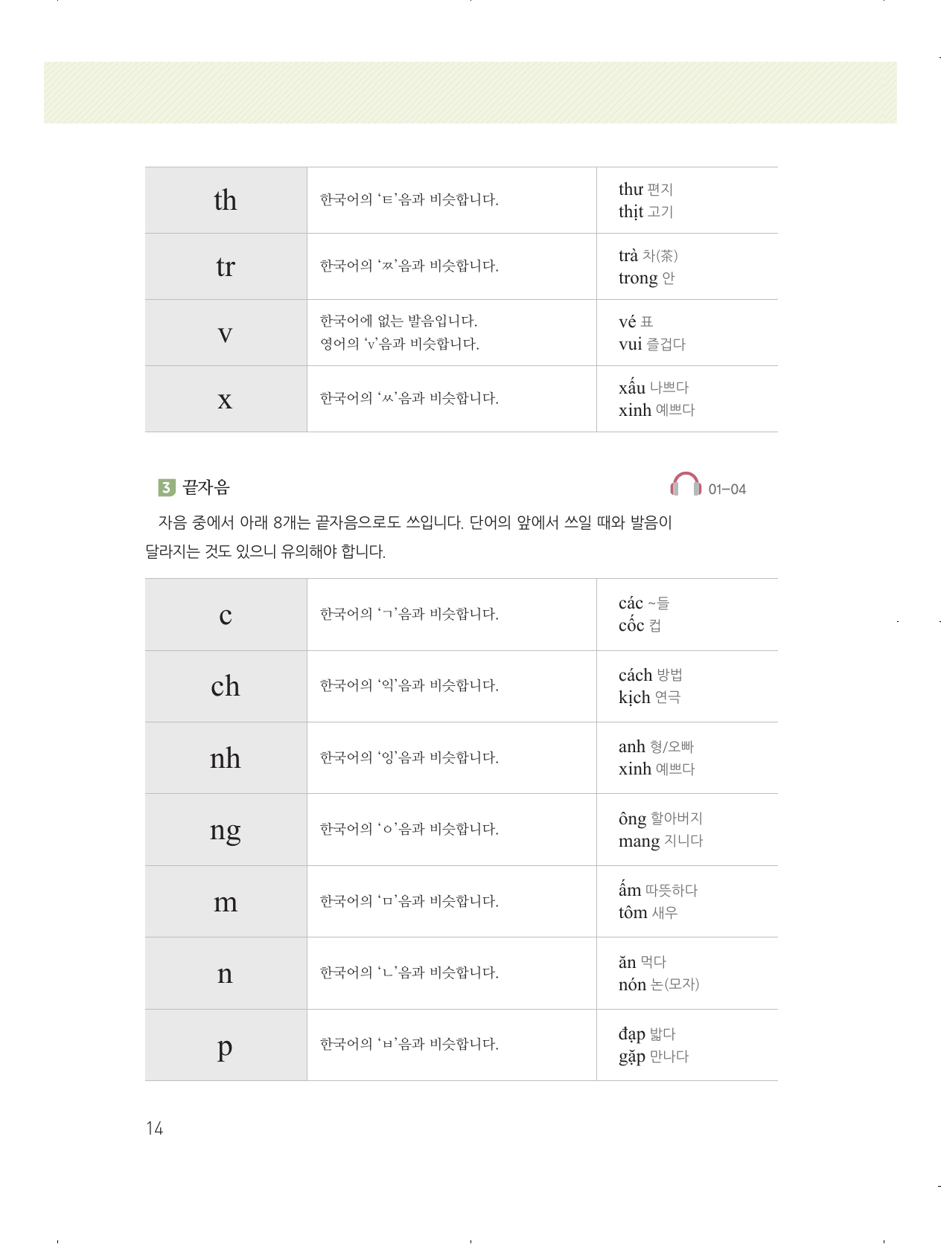Select the 'ch' final consonant cell

[x=226, y=686]
